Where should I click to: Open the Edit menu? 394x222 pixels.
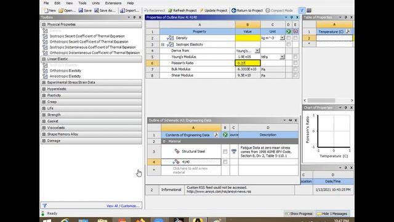pos(57,3)
